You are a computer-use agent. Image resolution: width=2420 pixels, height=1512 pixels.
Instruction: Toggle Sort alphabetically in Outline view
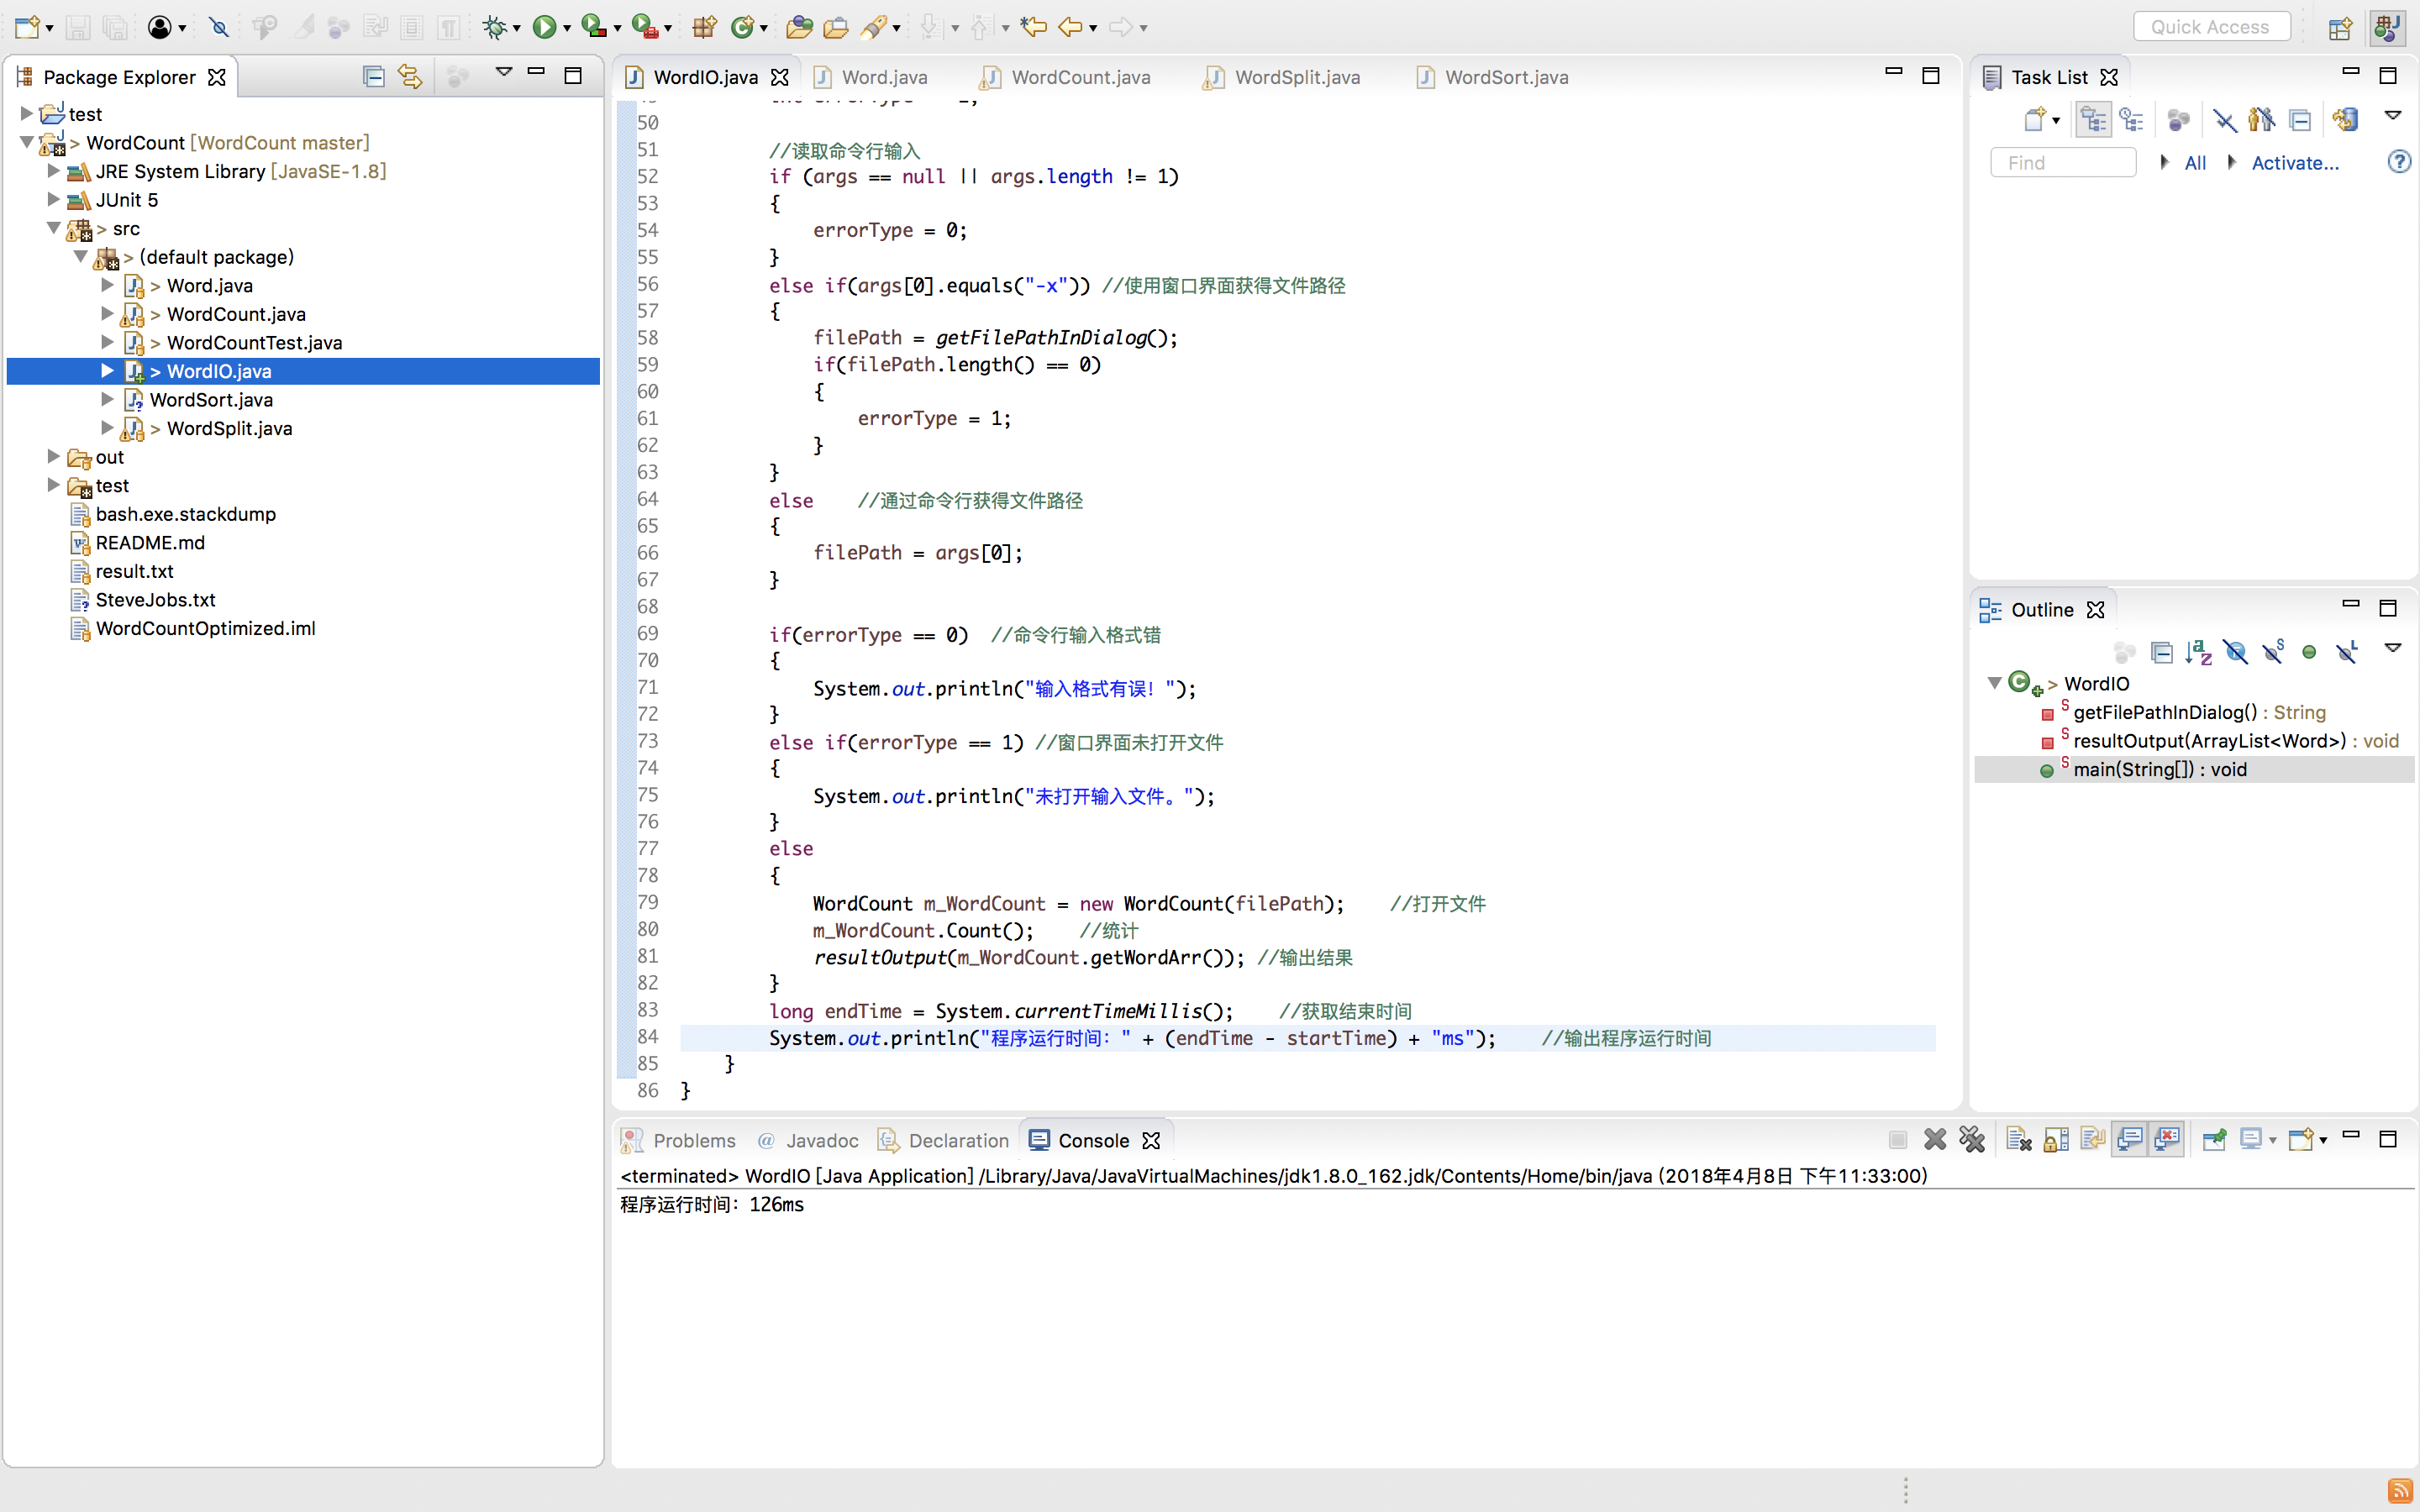tap(2198, 652)
